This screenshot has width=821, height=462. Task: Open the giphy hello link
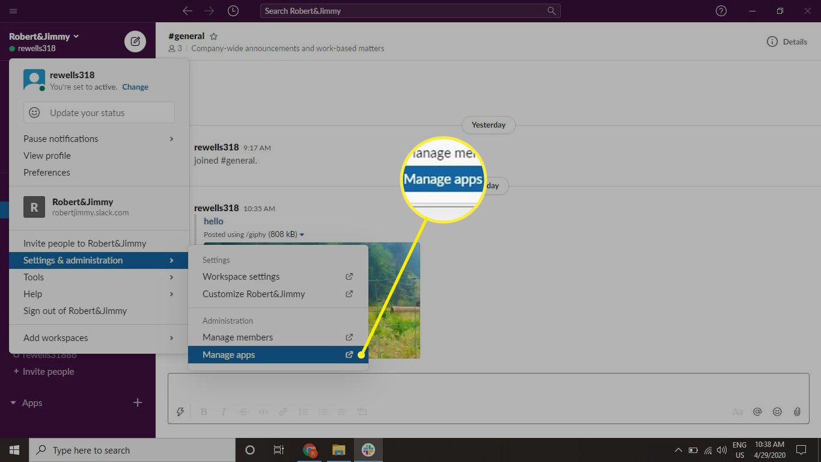coord(213,221)
